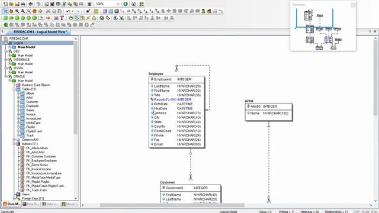Expand the Columns (64) node
Image resolution: width=379 pixels, height=213 pixels.
click(x=14, y=140)
